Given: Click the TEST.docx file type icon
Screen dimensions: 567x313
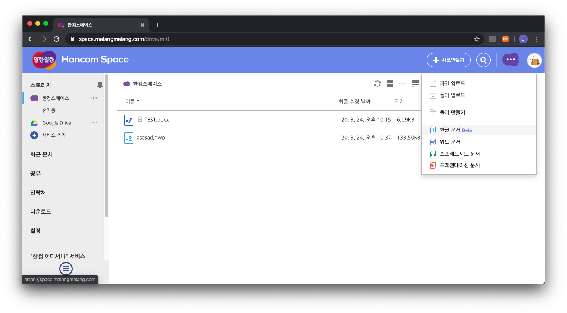Looking at the screenshot, I should pyautogui.click(x=129, y=120).
